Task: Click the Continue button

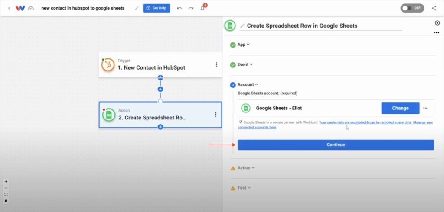Action: pos(336,145)
